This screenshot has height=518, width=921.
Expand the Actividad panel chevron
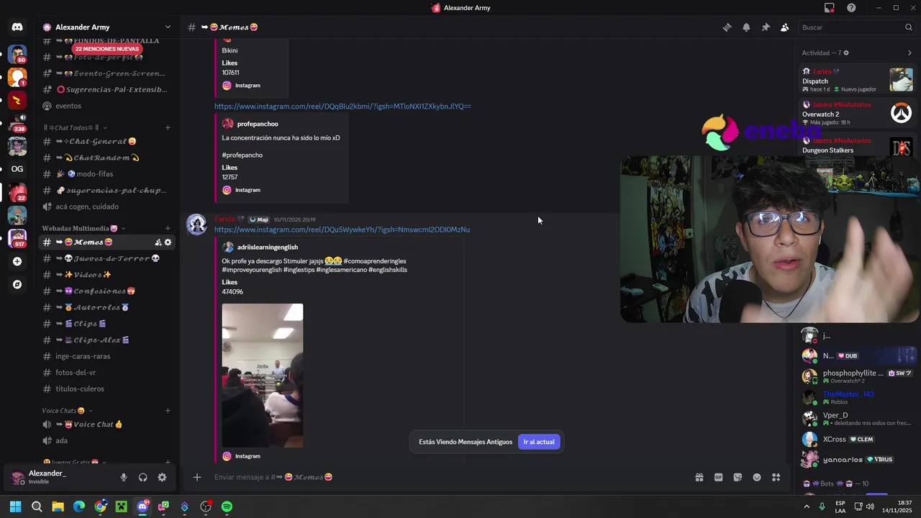click(909, 53)
